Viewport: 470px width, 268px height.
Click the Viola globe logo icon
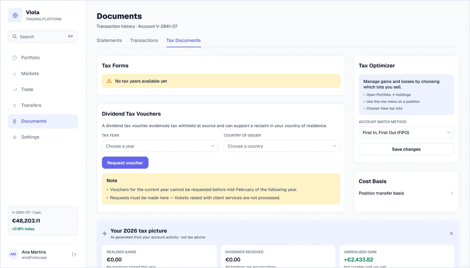pos(15,16)
